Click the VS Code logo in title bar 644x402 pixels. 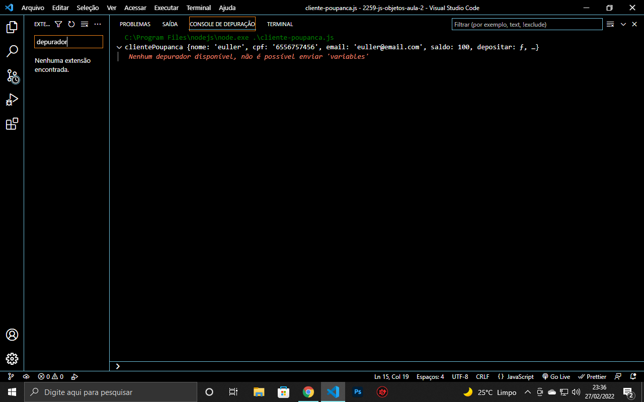coord(9,8)
